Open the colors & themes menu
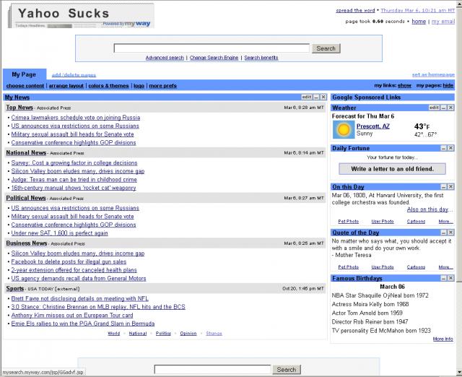 pos(108,85)
